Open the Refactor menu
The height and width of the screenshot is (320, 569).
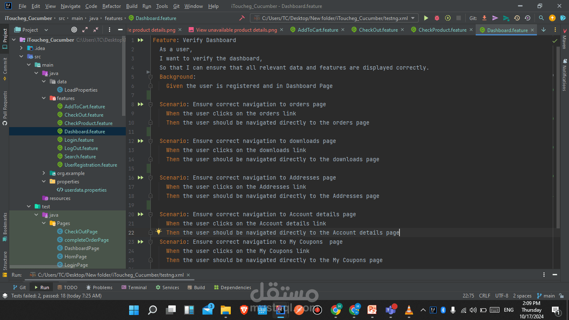click(x=112, y=6)
